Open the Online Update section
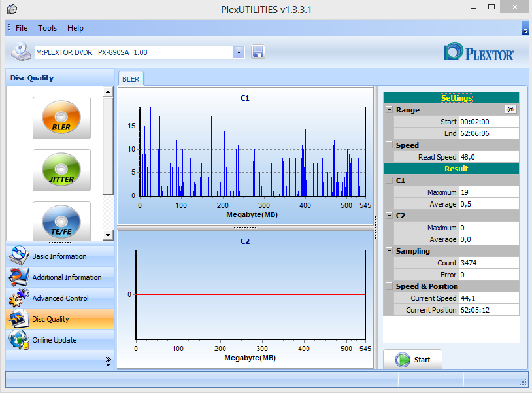The image size is (532, 393). click(x=60, y=340)
